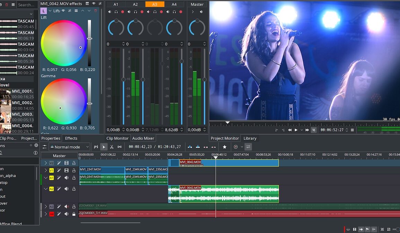Click the Lift luminance vertical slider
Viewport: 400px width, 233px height.
tap(89, 39)
